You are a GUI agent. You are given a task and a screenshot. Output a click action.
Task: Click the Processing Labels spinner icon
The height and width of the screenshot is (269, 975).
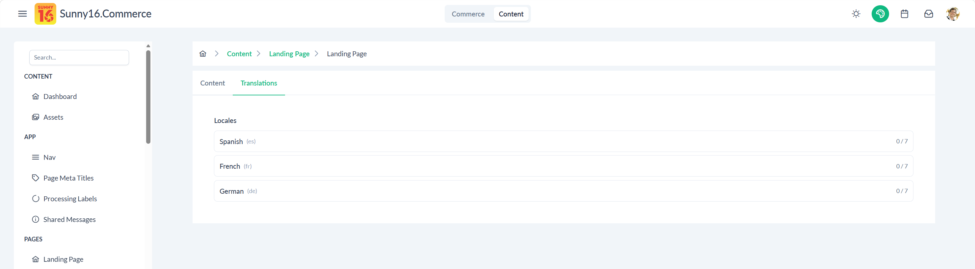(x=36, y=199)
